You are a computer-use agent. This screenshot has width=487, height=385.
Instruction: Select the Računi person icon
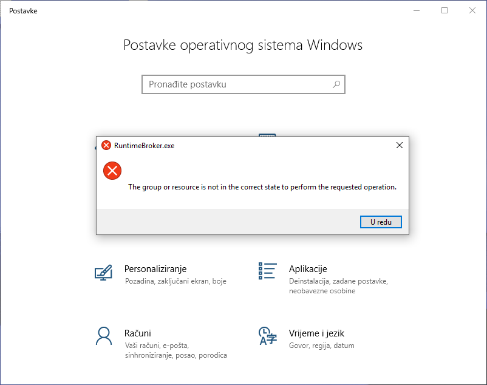[x=104, y=335]
